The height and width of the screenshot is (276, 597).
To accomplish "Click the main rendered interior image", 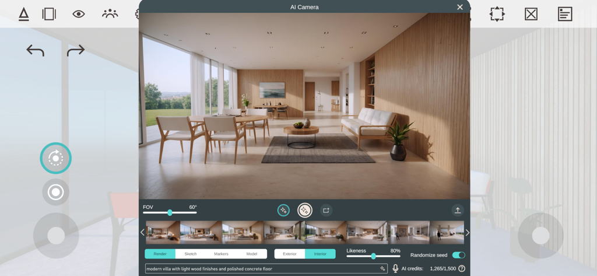I will pyautogui.click(x=304, y=106).
